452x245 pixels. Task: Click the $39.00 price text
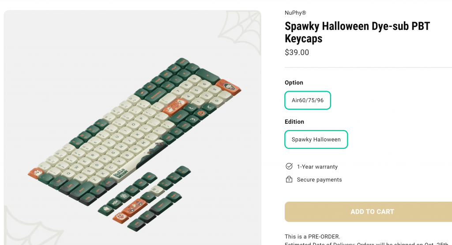pos(297,52)
